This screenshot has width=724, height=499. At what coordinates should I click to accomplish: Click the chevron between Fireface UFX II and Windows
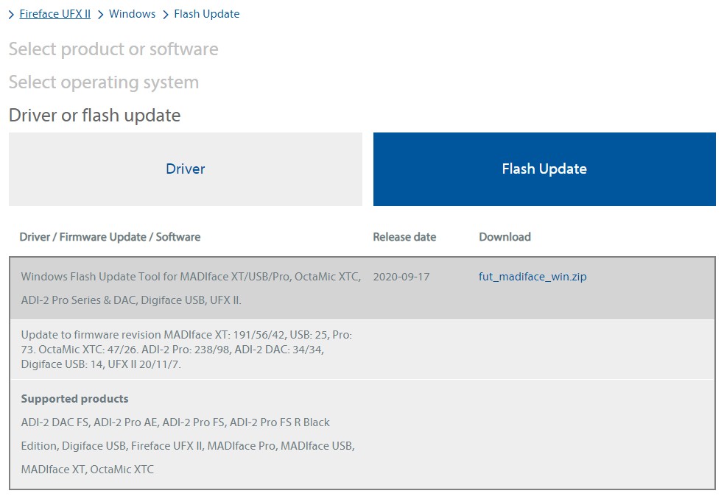99,13
